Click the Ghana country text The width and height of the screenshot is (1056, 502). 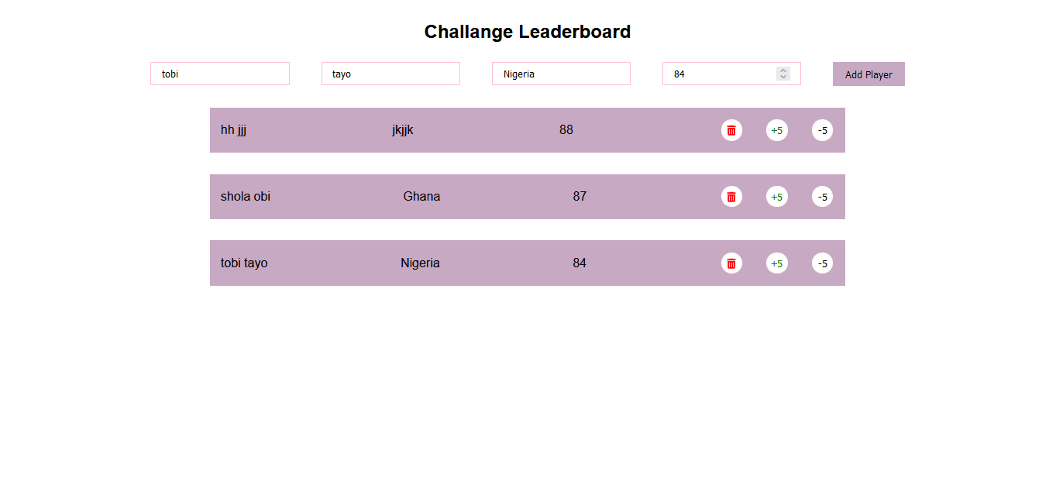coord(421,197)
